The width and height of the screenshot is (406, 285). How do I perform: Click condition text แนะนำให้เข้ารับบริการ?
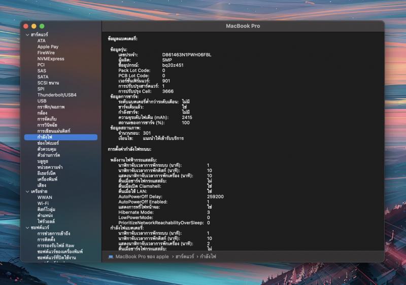(x=163, y=139)
